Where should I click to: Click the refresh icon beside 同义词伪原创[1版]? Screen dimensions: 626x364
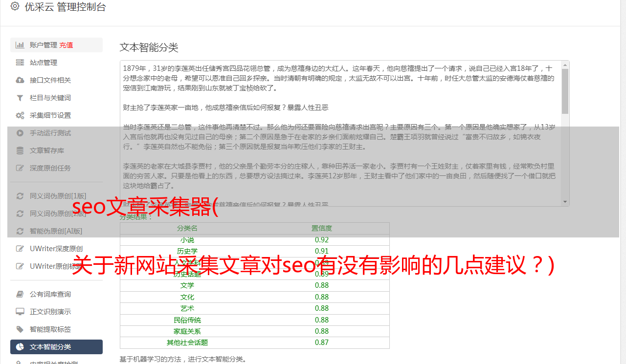pyautogui.click(x=20, y=196)
